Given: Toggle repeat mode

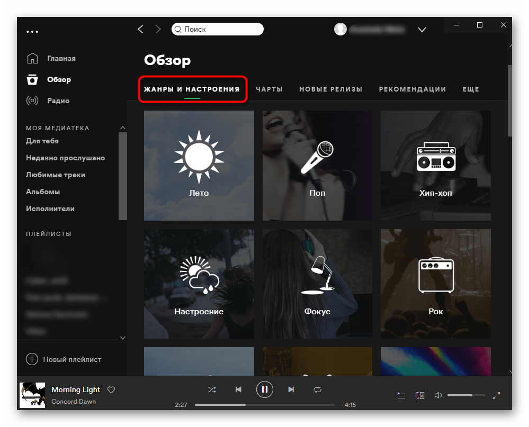Looking at the screenshot, I should pyautogui.click(x=317, y=390).
